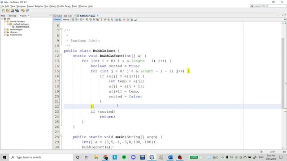
Task: Click the Stop Macro Recording icon
Action: pyautogui.click(x=128, y=20)
